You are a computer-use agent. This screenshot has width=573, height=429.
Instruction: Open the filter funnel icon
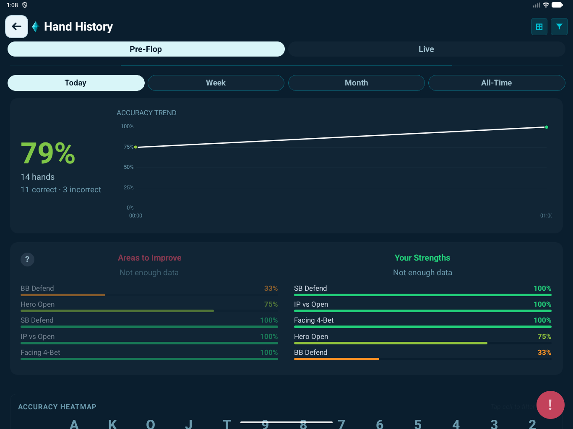coord(559,27)
